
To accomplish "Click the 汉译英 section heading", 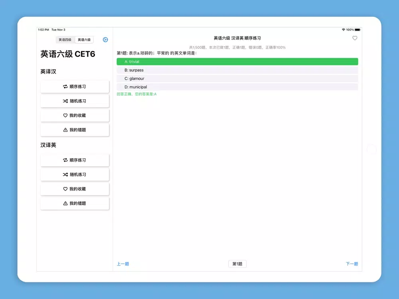I will point(48,145).
